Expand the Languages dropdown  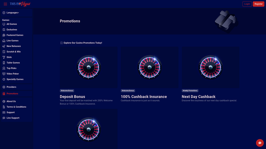coord(13,13)
